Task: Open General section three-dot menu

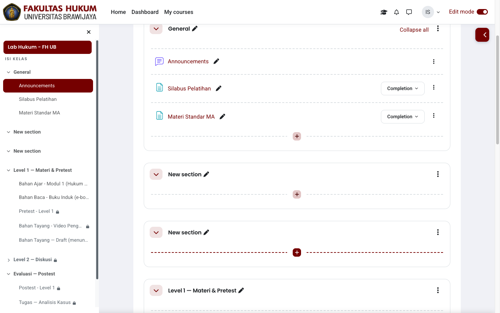Action: coord(438,29)
